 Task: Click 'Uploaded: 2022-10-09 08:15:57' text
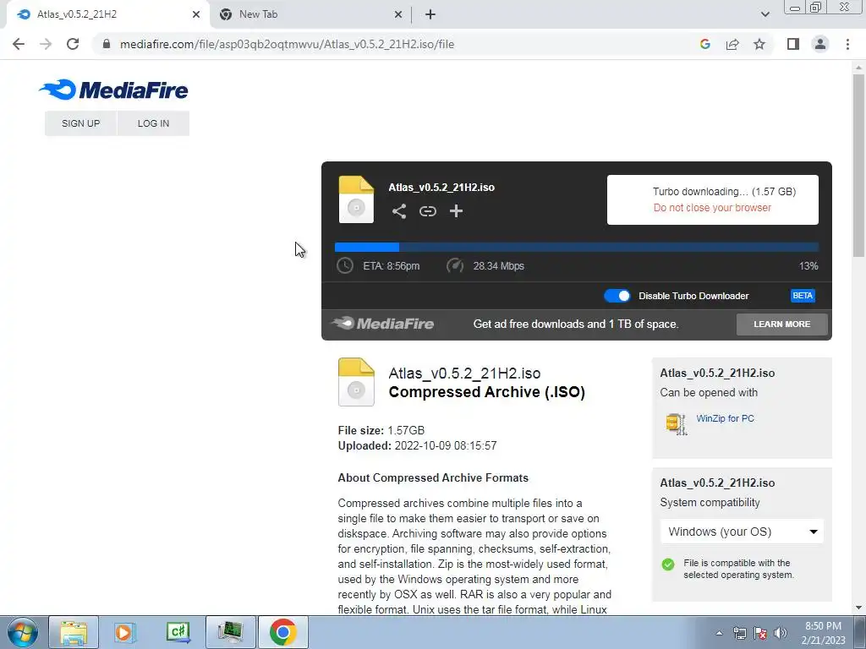[417, 446]
